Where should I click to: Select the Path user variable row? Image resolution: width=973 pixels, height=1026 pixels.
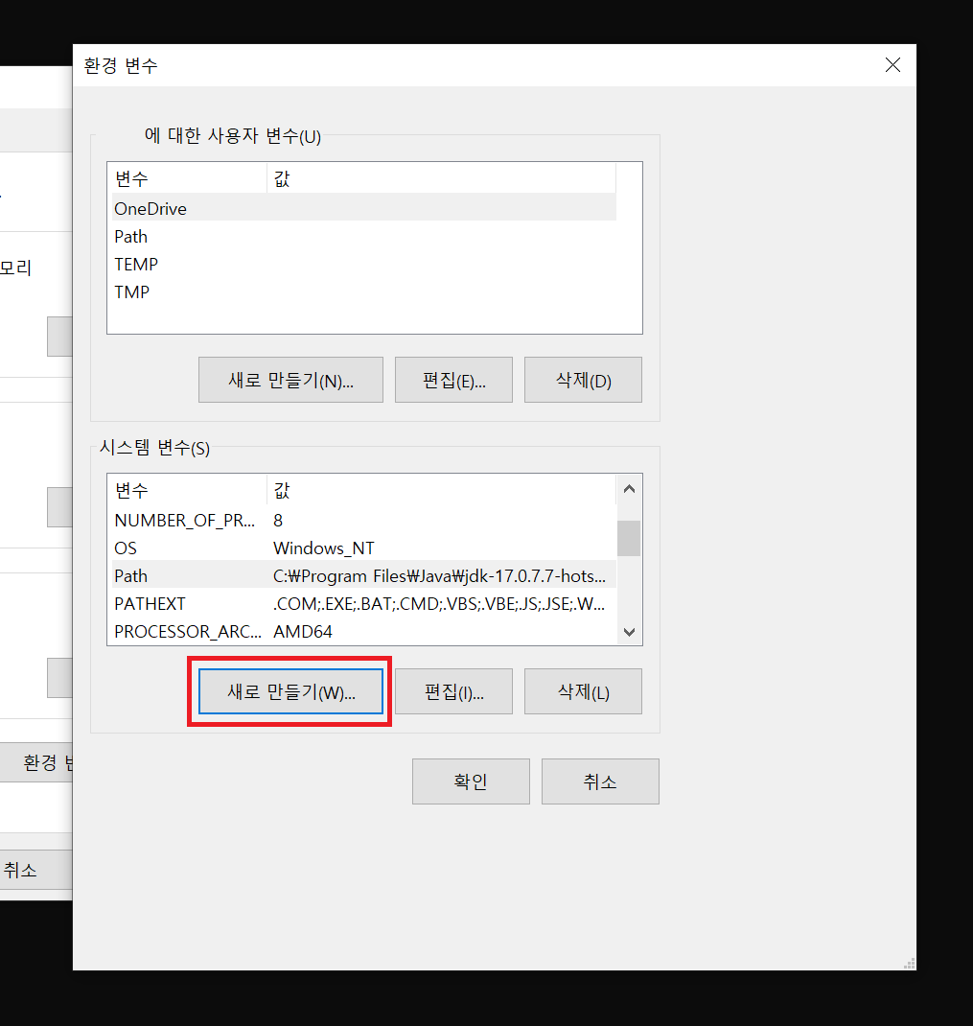[x=364, y=236]
